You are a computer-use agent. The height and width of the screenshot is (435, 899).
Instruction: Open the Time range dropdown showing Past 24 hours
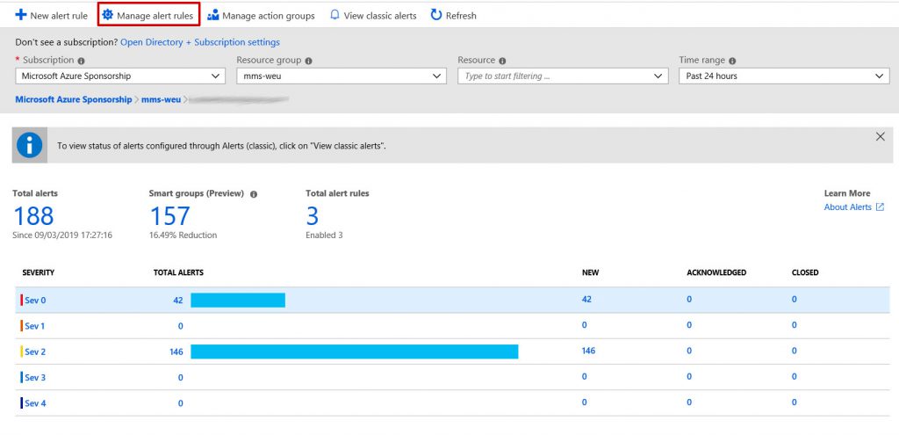coord(784,76)
